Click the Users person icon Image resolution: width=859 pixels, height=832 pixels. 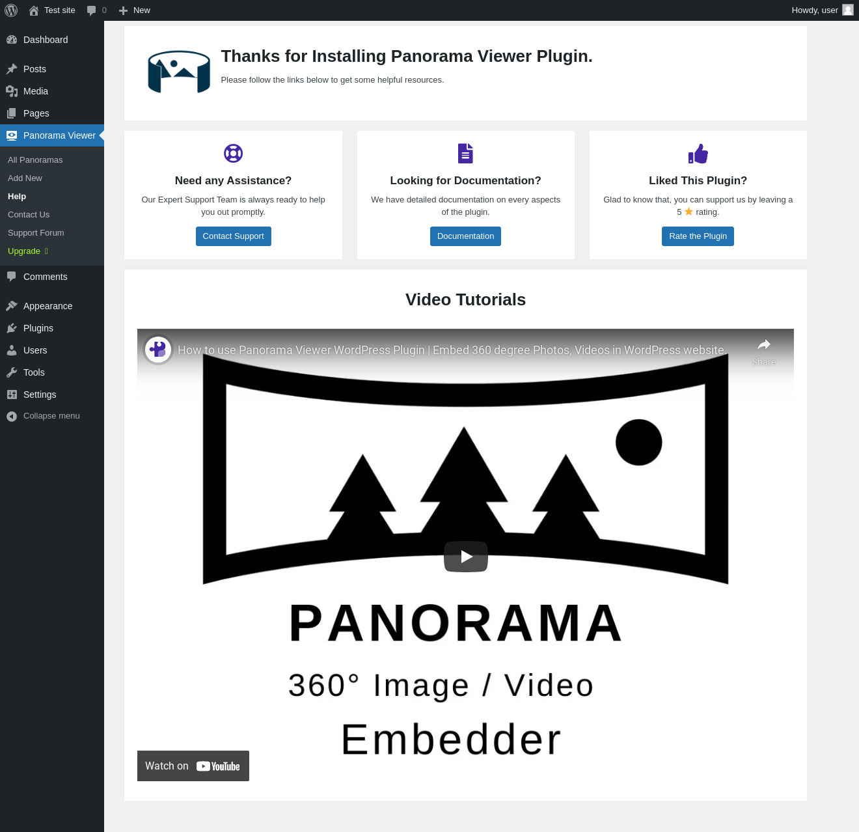pyautogui.click(x=12, y=350)
